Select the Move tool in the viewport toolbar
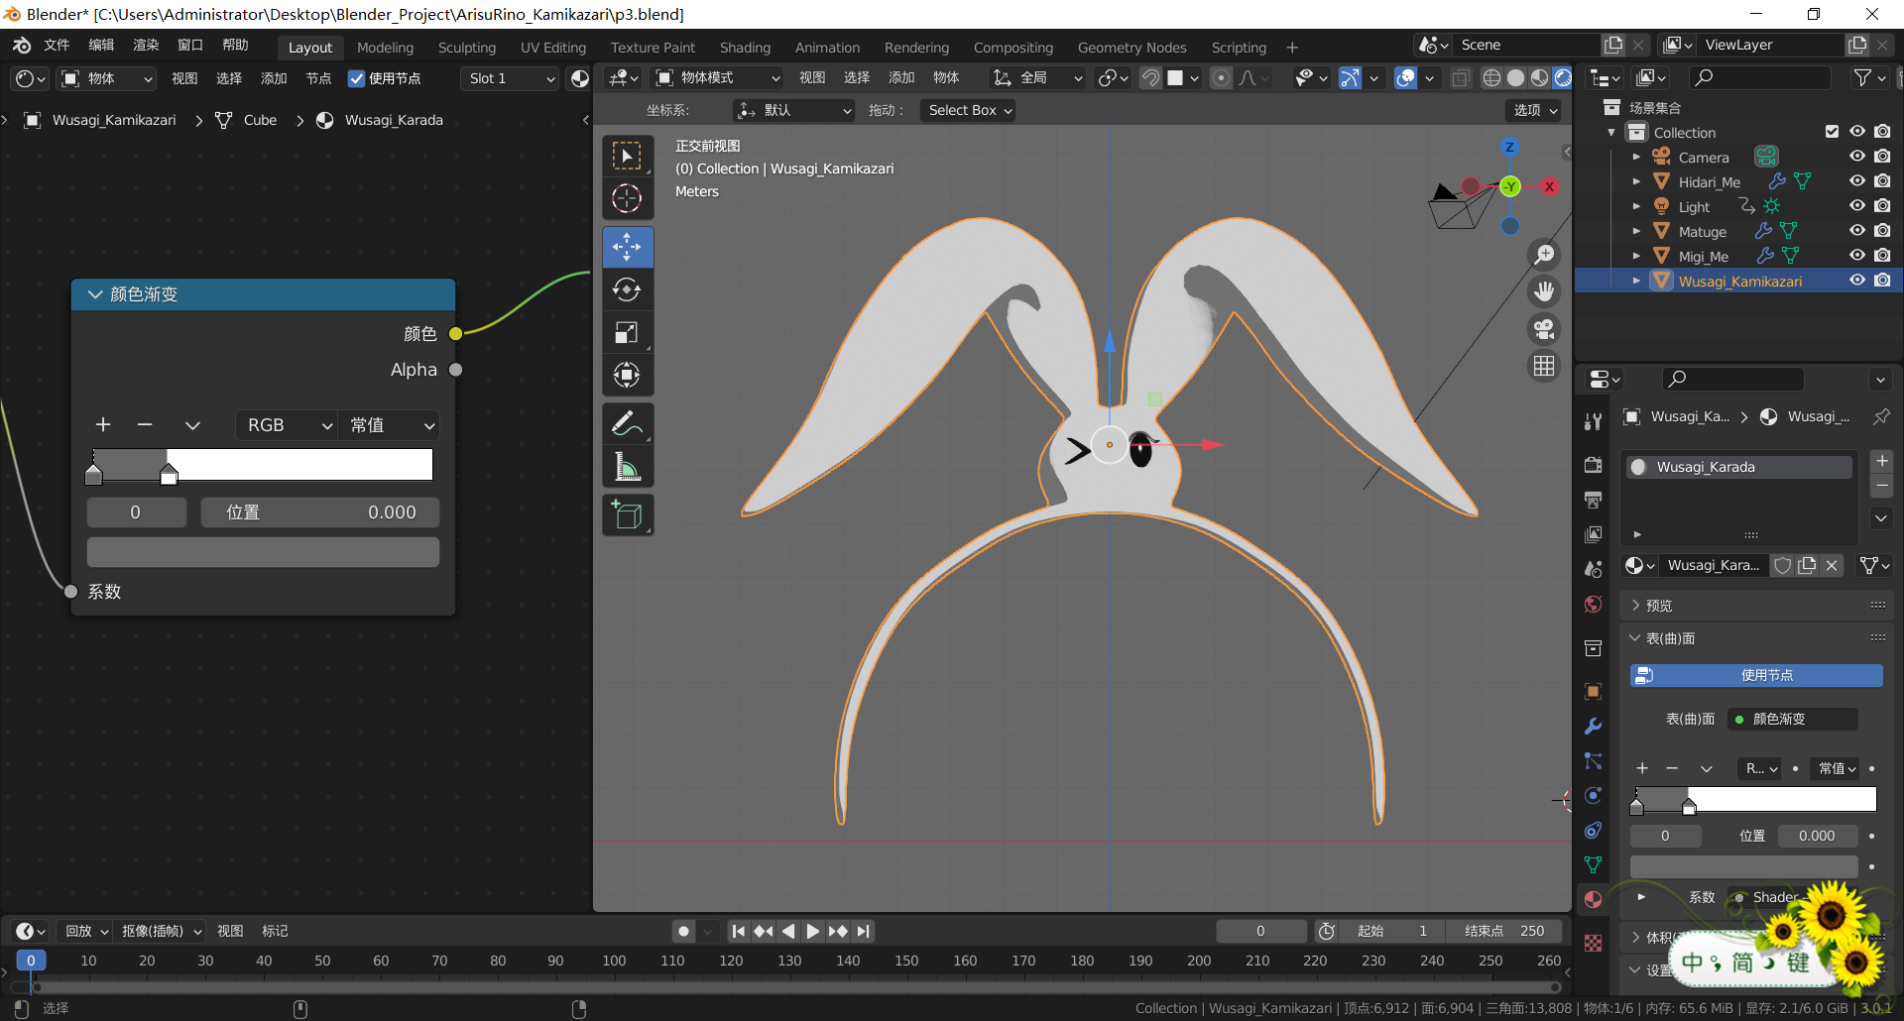The width and height of the screenshot is (1904, 1021). pos(627,247)
